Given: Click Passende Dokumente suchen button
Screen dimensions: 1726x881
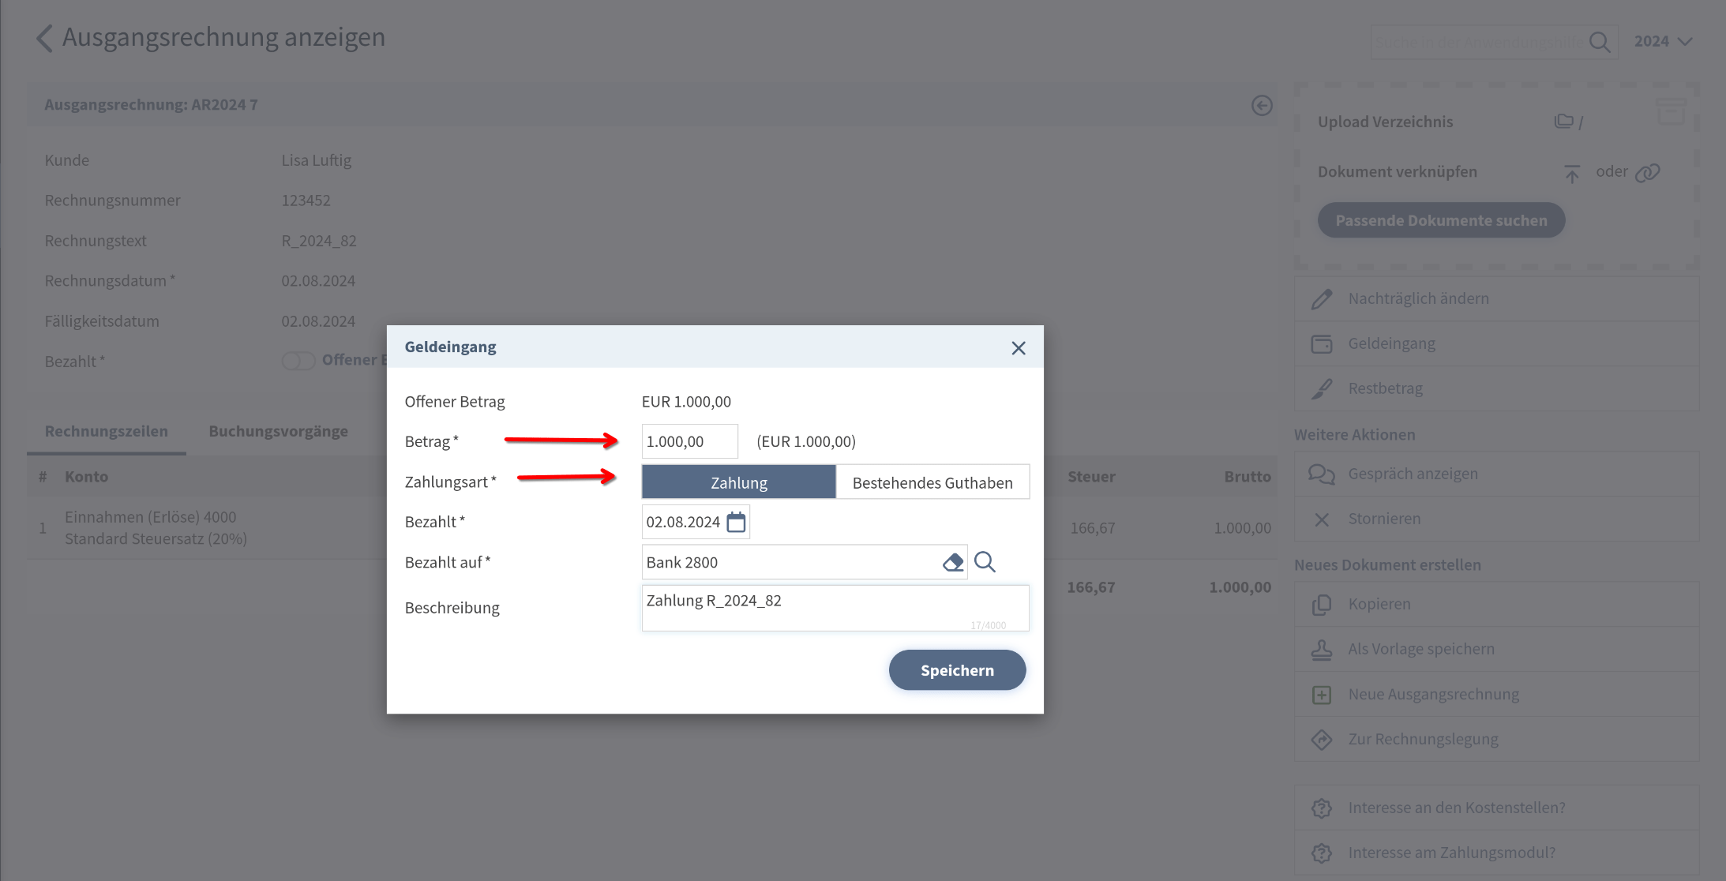Looking at the screenshot, I should 1440,220.
